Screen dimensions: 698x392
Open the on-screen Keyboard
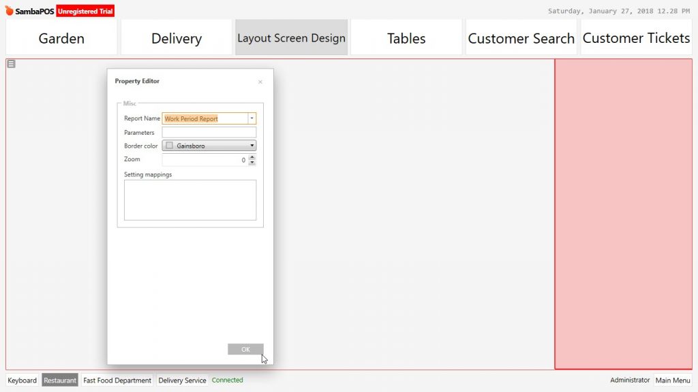pos(22,380)
